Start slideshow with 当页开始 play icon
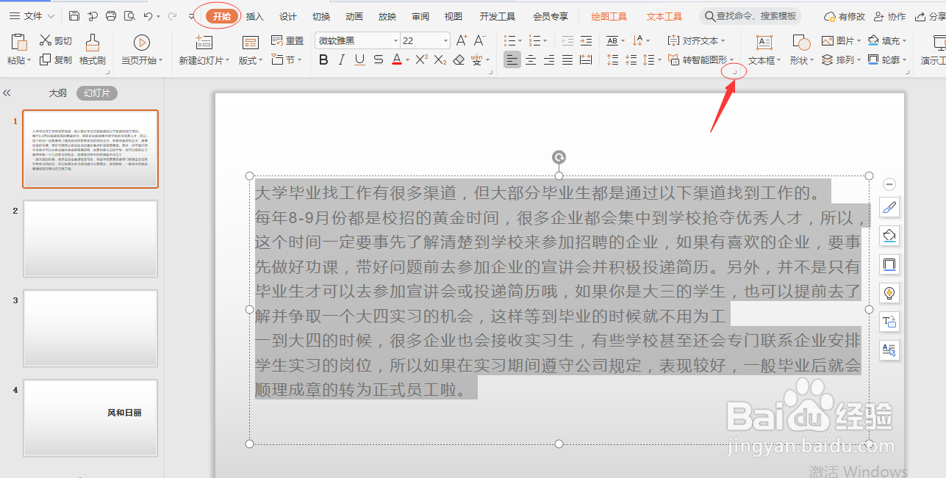This screenshot has height=478, width=946. point(142,43)
